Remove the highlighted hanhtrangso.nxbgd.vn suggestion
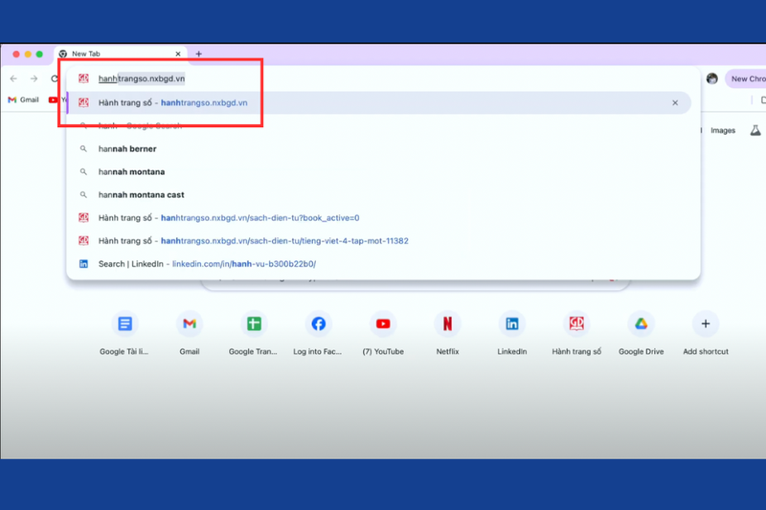 point(675,103)
